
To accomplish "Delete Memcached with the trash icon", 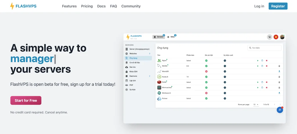I will coord(279,87).
